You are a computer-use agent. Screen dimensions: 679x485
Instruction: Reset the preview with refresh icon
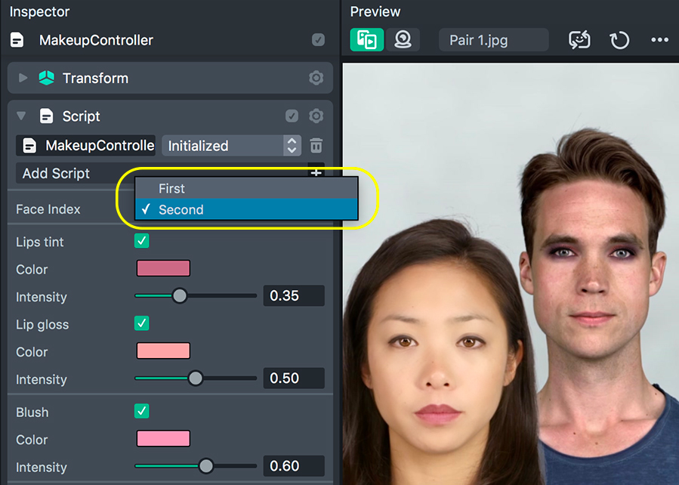(619, 40)
